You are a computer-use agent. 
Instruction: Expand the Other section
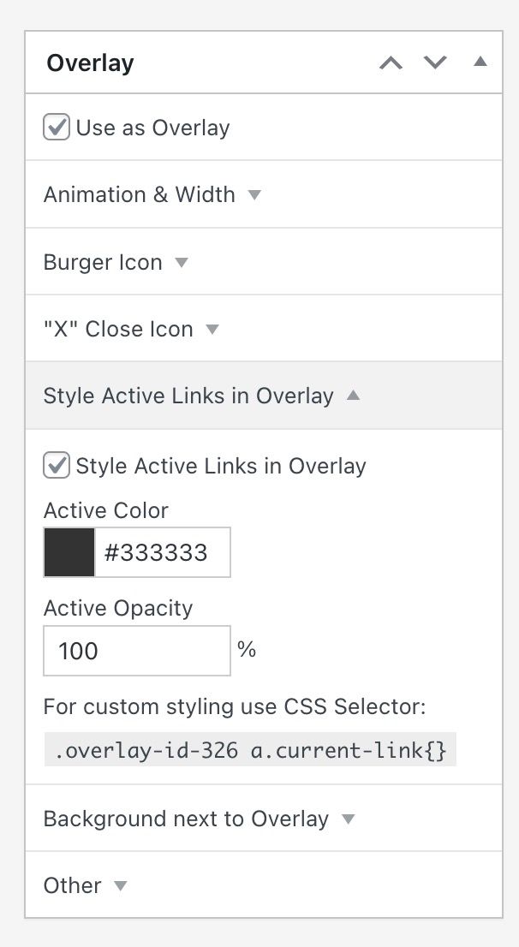(x=73, y=885)
